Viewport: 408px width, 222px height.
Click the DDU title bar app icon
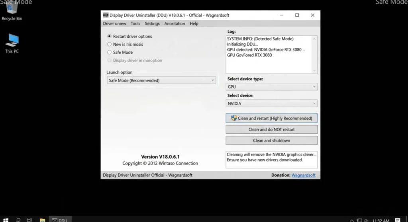coord(106,15)
